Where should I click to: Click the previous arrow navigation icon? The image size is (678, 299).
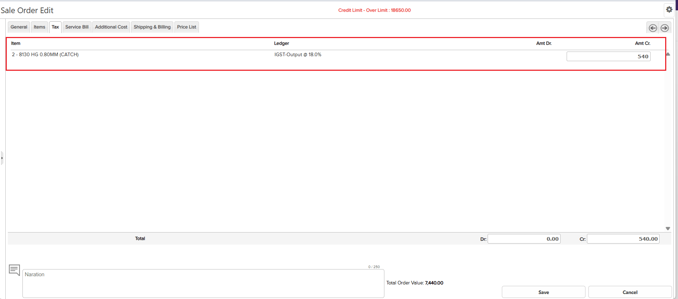tap(653, 28)
